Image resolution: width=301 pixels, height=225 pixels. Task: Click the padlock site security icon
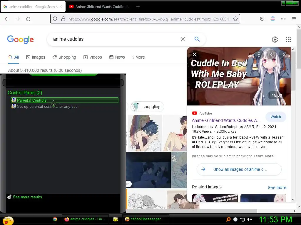pos(63,19)
